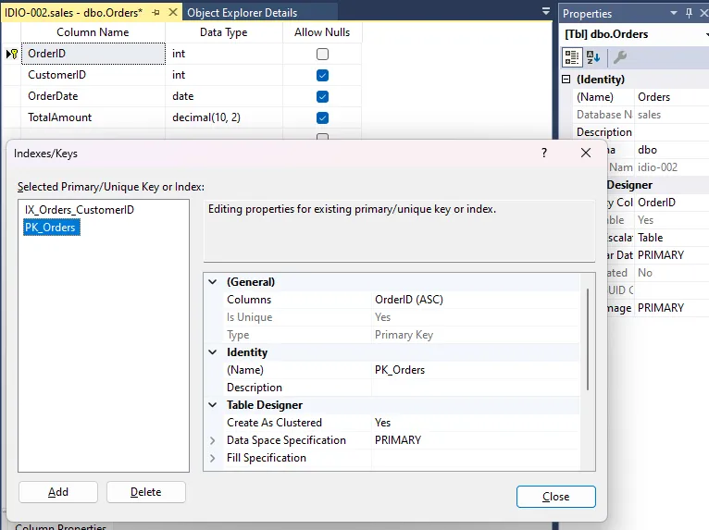This screenshot has height=530, width=709.
Task: Click the Delete button
Action: [x=145, y=492]
